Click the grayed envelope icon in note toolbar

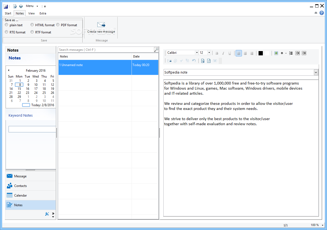(215, 61)
